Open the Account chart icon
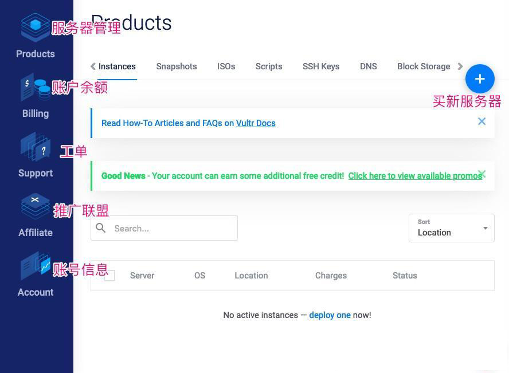The width and height of the screenshot is (509, 373). pos(35,266)
